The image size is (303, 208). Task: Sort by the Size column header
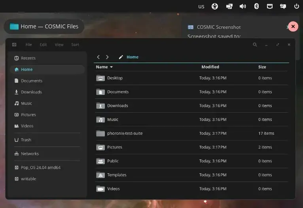(262, 67)
